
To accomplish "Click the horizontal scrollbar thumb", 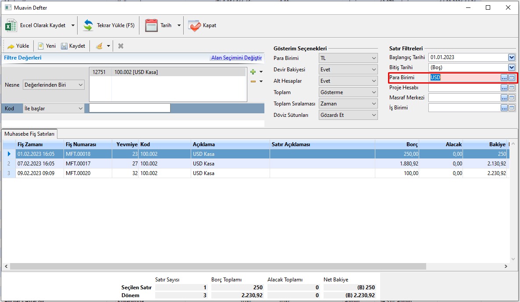I will (218, 266).
